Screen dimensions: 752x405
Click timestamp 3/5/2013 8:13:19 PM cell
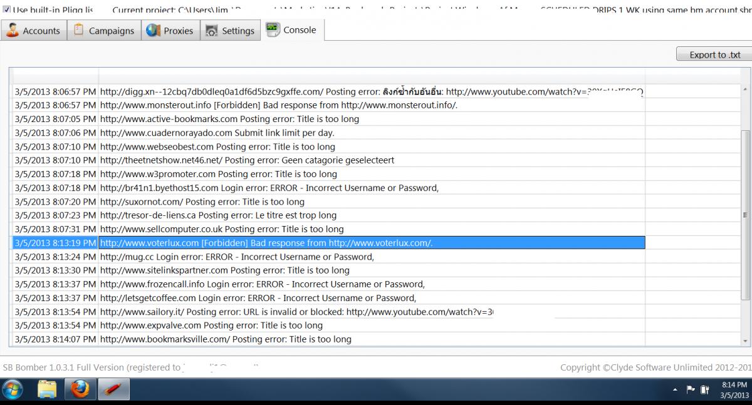coord(55,243)
